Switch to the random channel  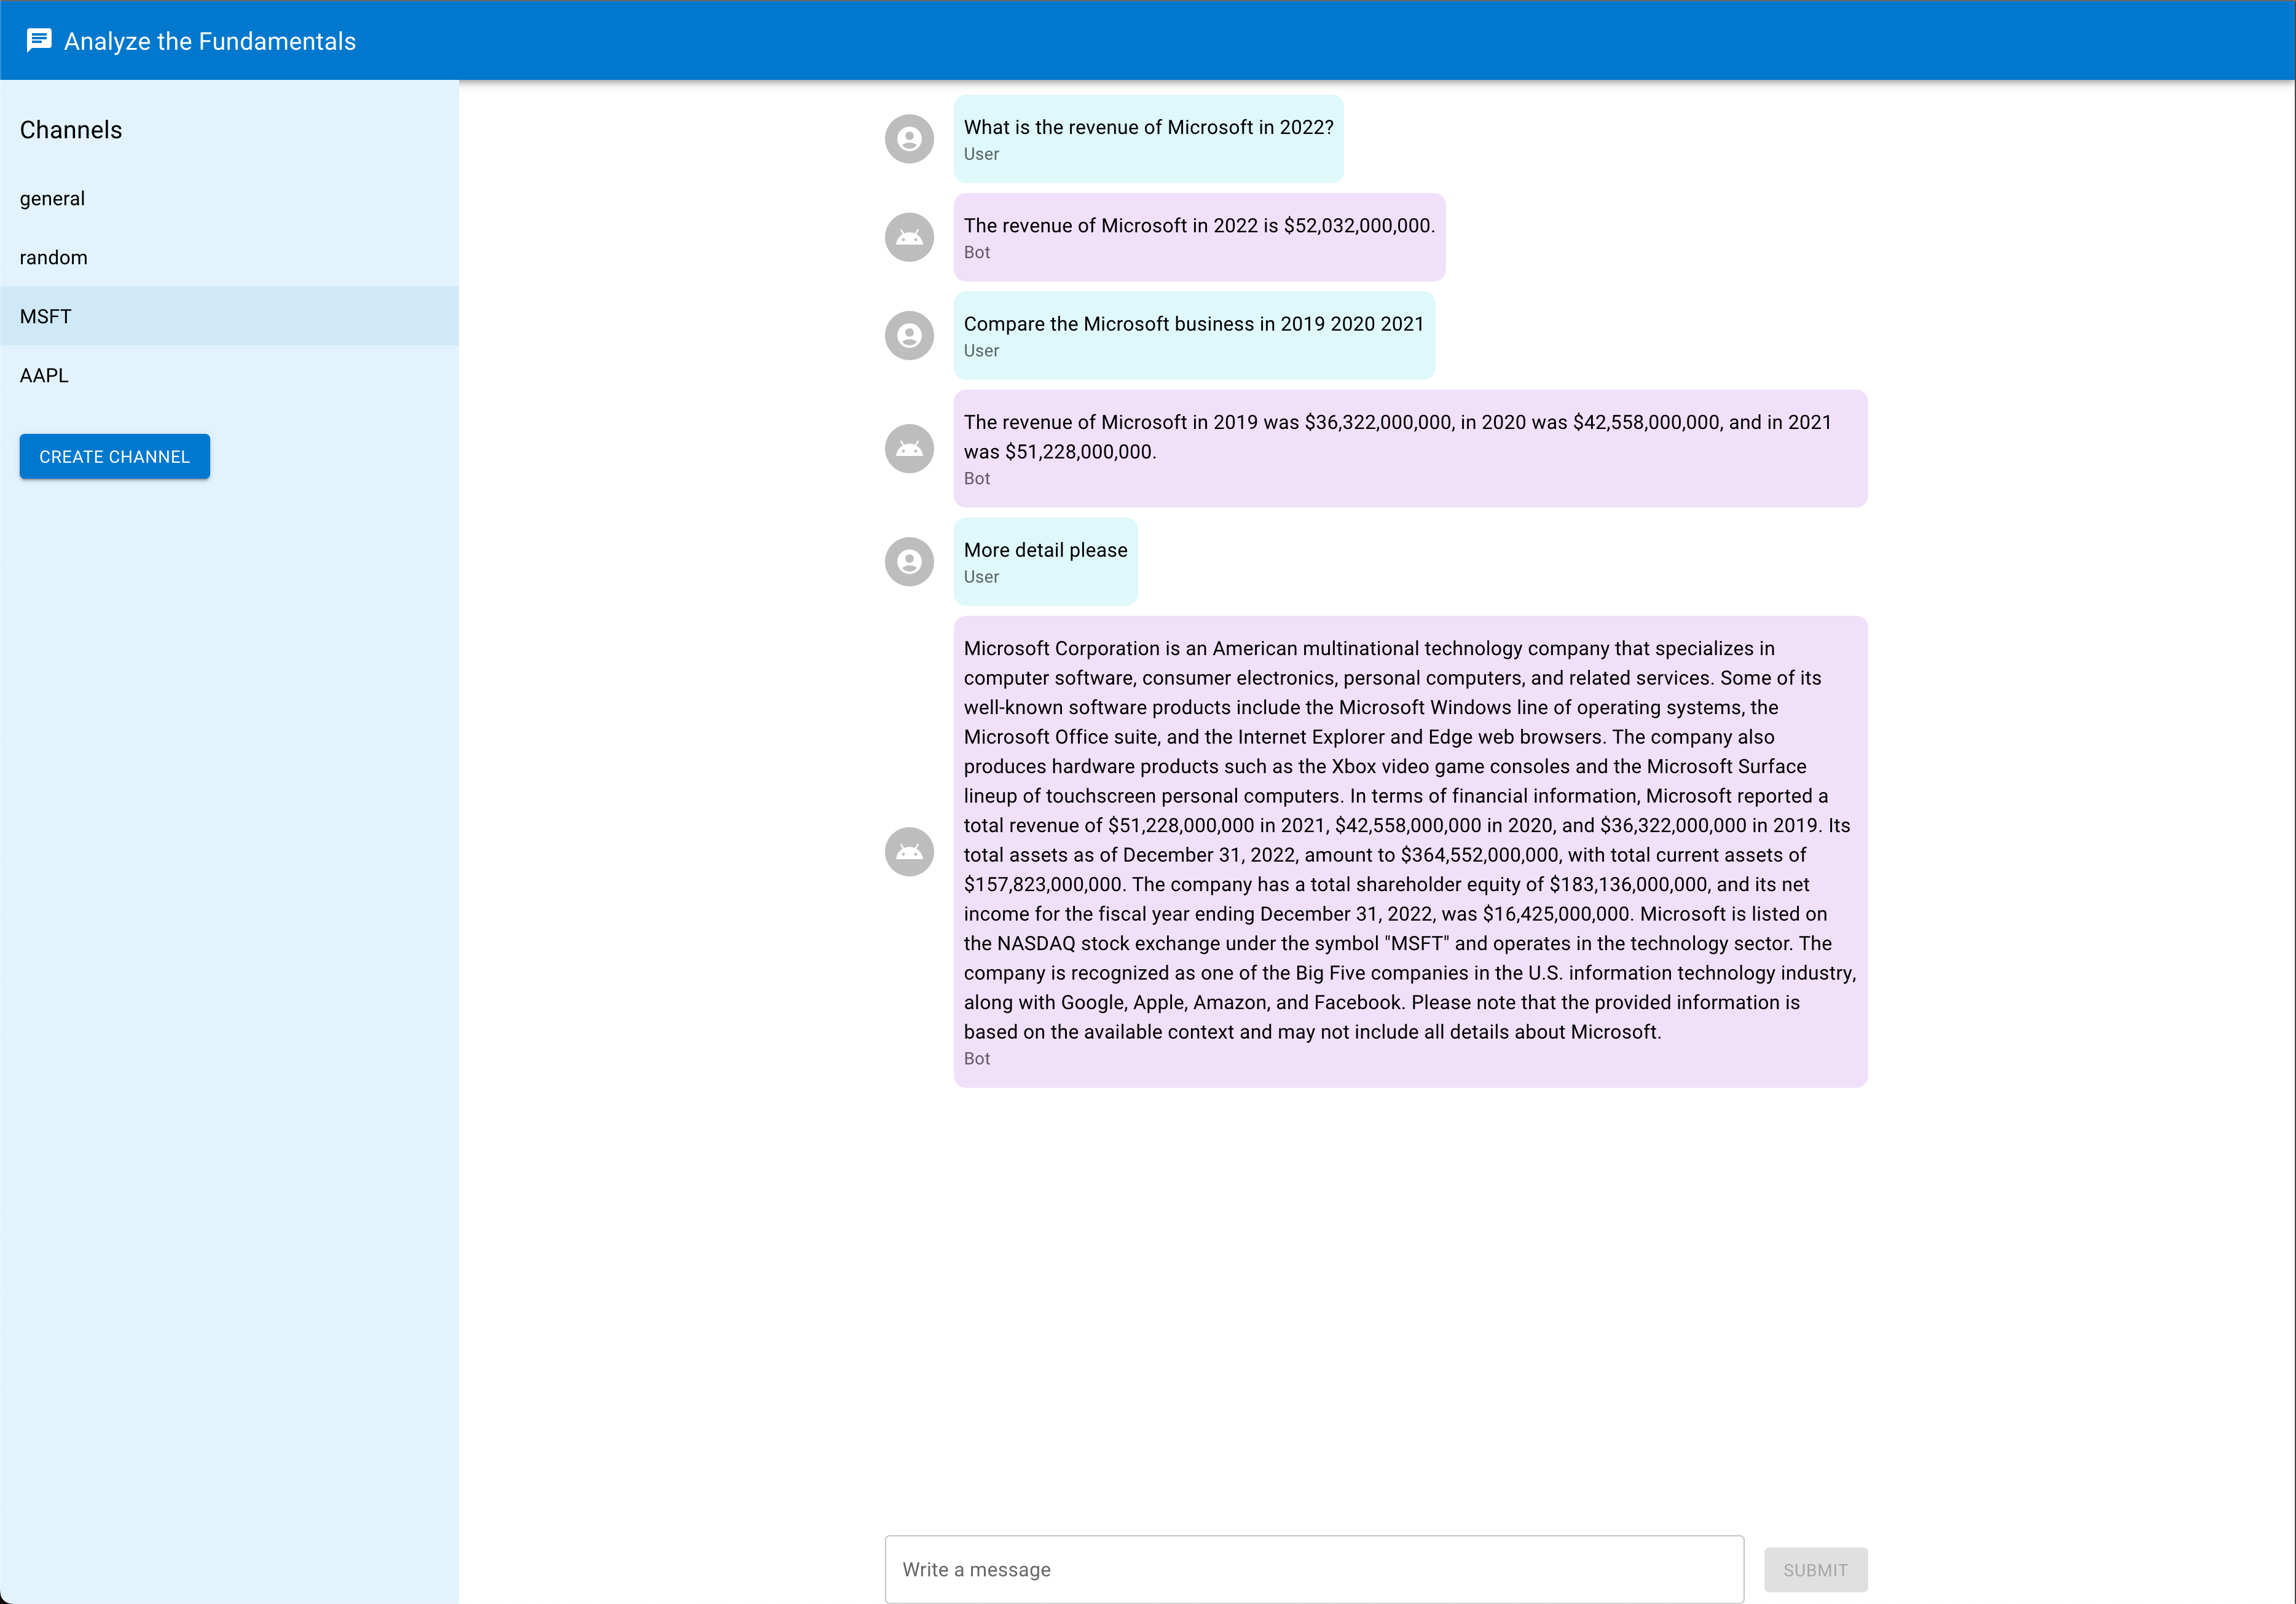[54, 257]
